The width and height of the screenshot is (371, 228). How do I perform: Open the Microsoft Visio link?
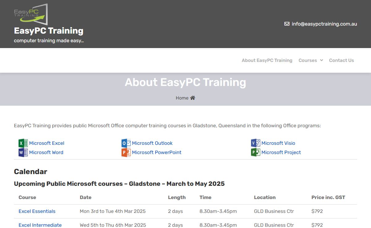[278, 143]
